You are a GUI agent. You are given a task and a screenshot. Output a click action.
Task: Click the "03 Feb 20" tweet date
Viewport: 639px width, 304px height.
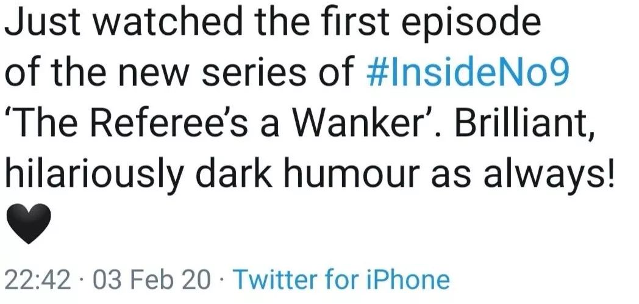(x=153, y=280)
